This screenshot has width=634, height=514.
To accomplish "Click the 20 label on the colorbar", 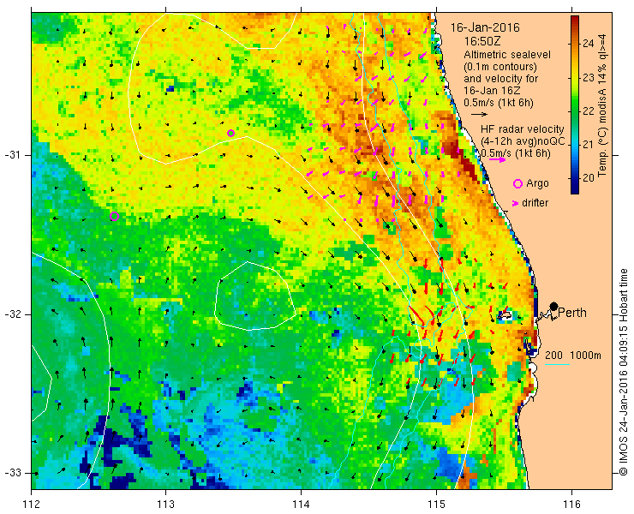I will click(x=589, y=177).
